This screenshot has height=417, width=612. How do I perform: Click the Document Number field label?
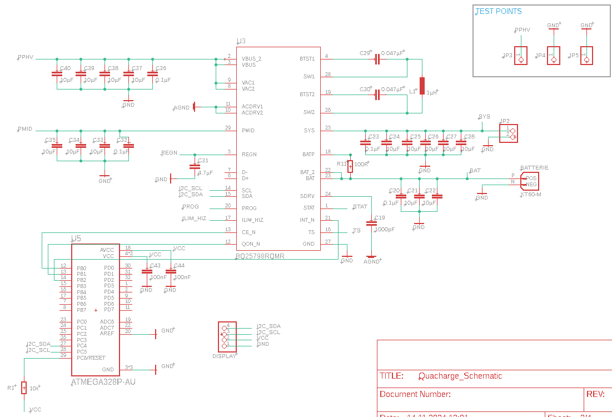click(415, 394)
